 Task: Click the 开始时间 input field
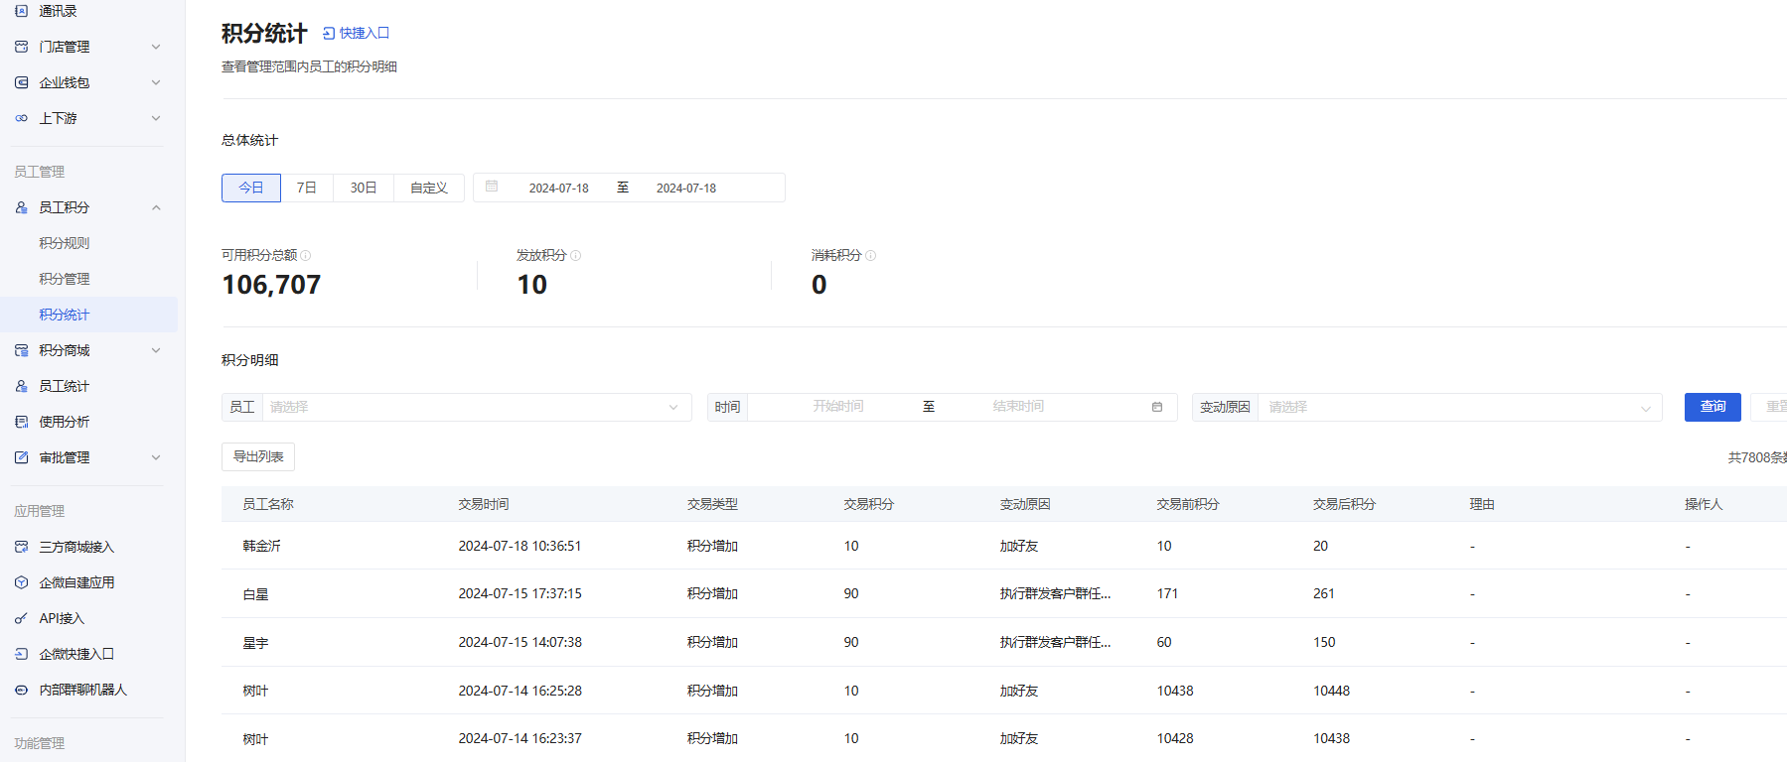coord(838,407)
